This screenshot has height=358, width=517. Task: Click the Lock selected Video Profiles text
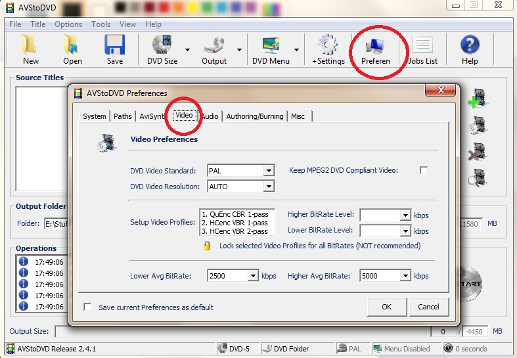(320, 246)
